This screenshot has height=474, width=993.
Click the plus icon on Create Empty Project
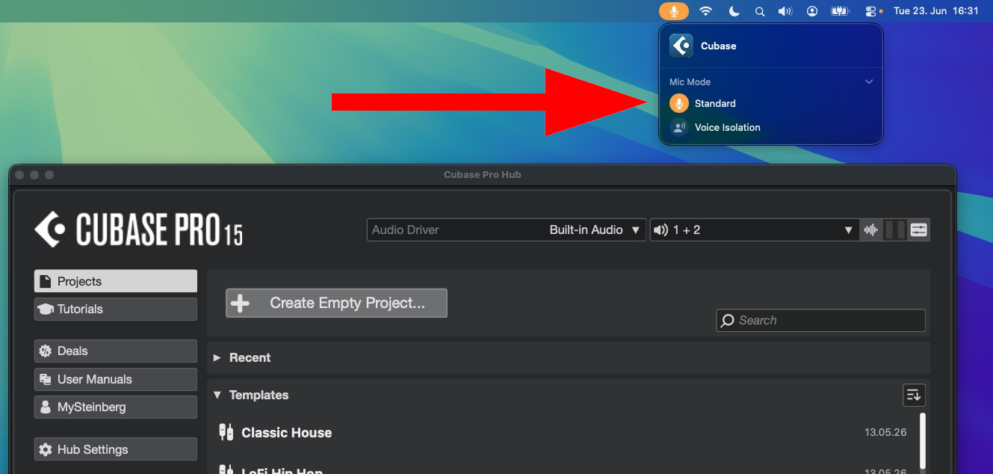tap(241, 303)
